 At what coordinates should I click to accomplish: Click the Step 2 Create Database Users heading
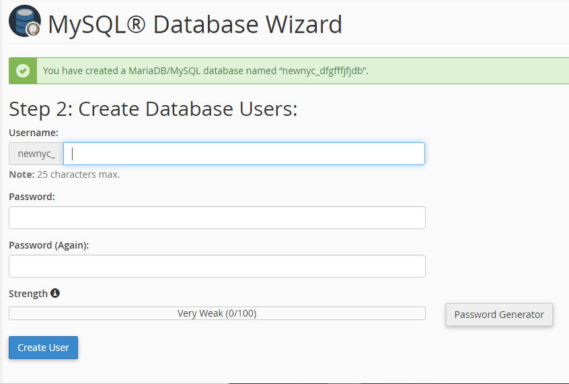click(x=153, y=108)
